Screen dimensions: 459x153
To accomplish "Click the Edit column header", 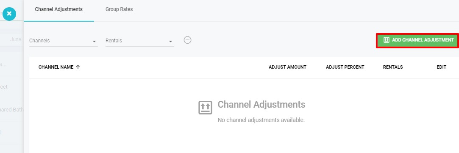I will click(442, 67).
